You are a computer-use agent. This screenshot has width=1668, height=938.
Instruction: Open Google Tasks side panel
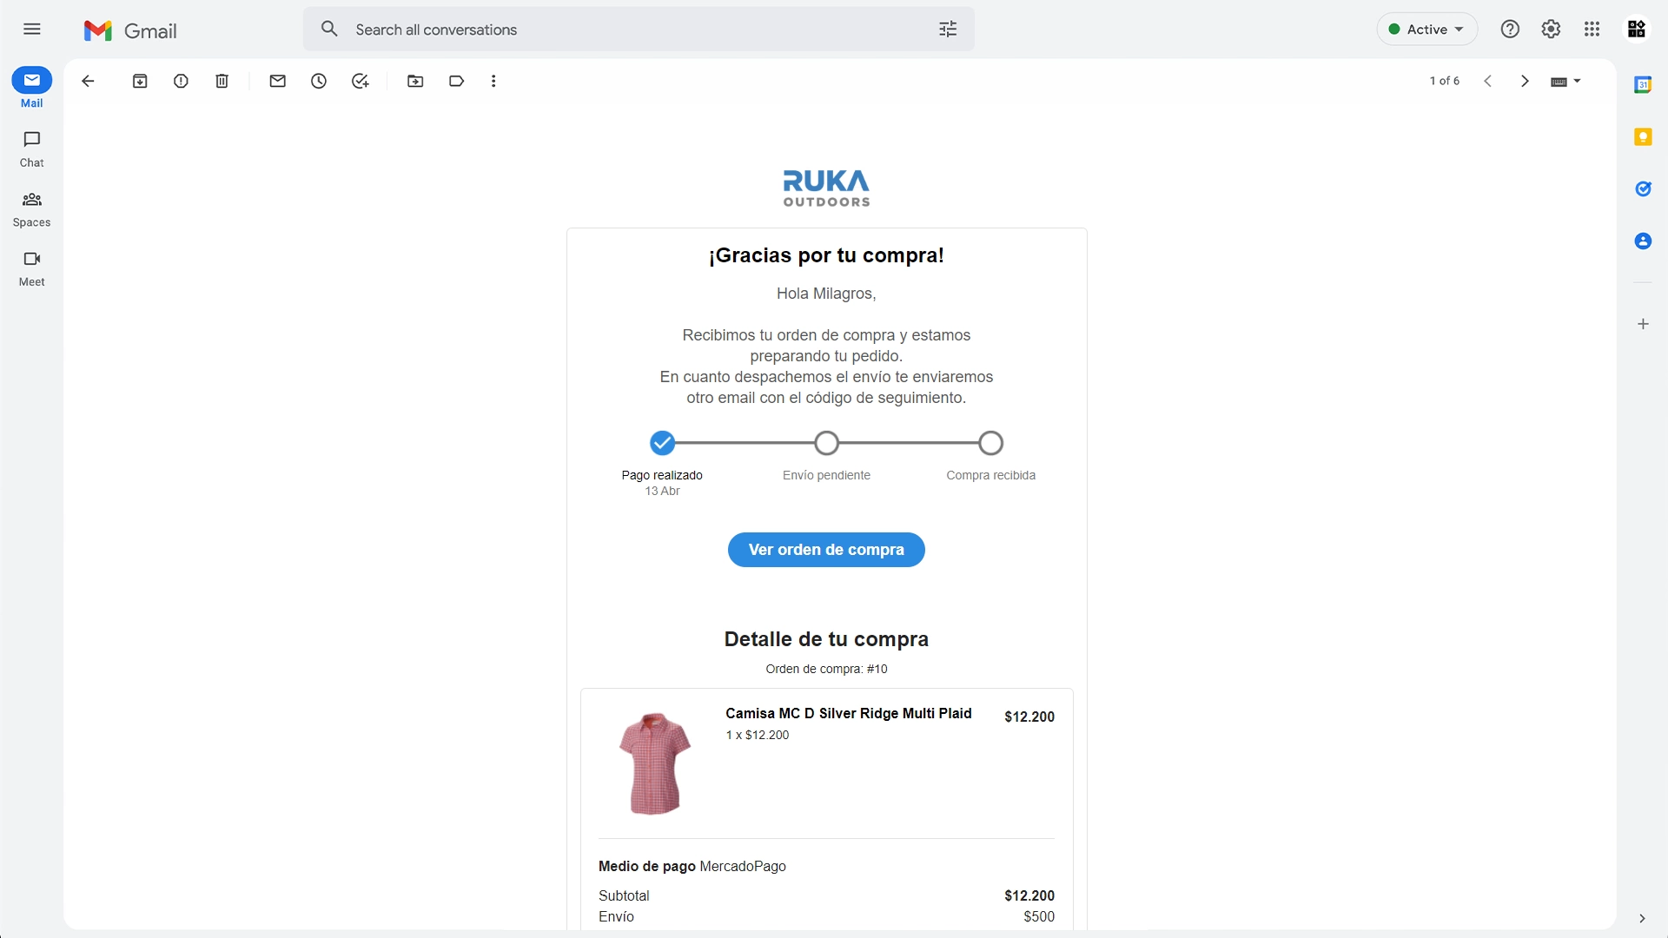[1643, 189]
